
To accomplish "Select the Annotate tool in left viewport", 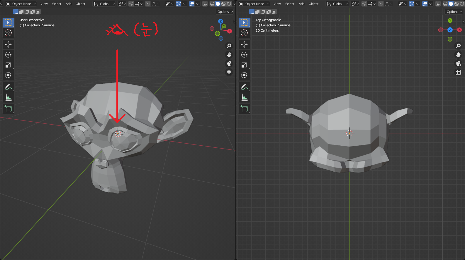I will click(x=8, y=87).
